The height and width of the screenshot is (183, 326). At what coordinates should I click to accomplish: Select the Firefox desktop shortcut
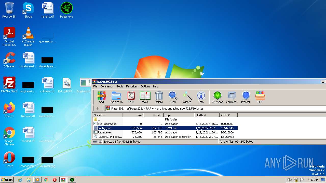pyautogui.click(x=9, y=110)
